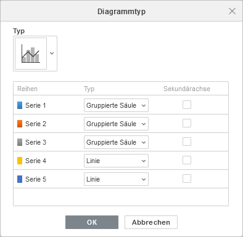Close the Diagrammtyp dialog
This screenshot has width=243, height=237.
pos(232,11)
